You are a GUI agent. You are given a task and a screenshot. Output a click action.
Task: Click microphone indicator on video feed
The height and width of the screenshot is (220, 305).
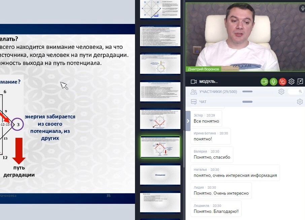(302, 9)
